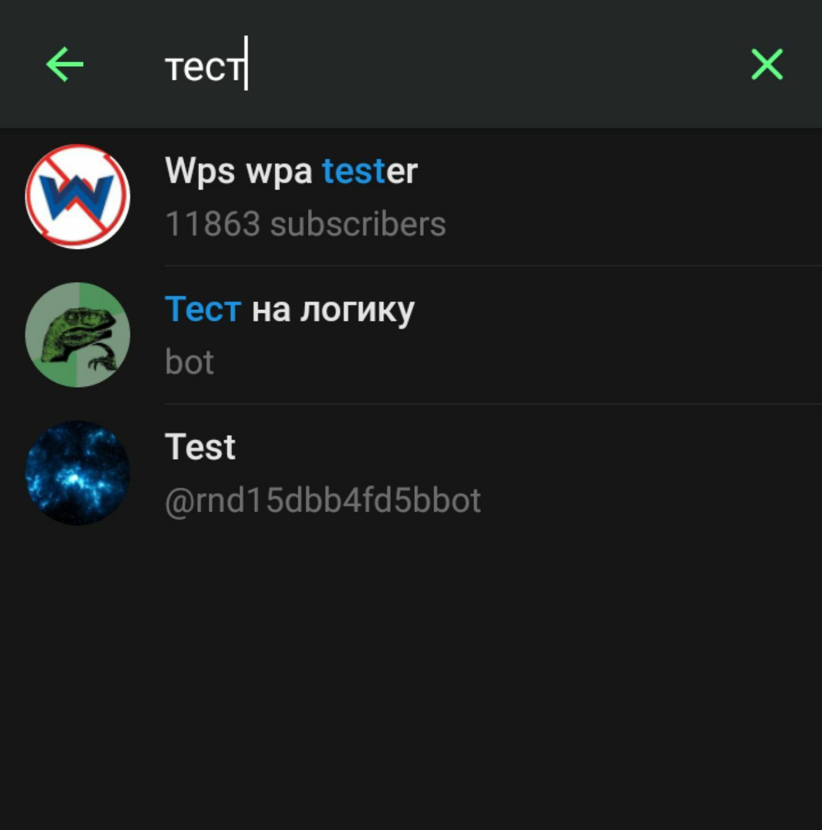Viewport: 822px width, 830px height.
Task: Go back using the green arrow
Action: click(65, 64)
